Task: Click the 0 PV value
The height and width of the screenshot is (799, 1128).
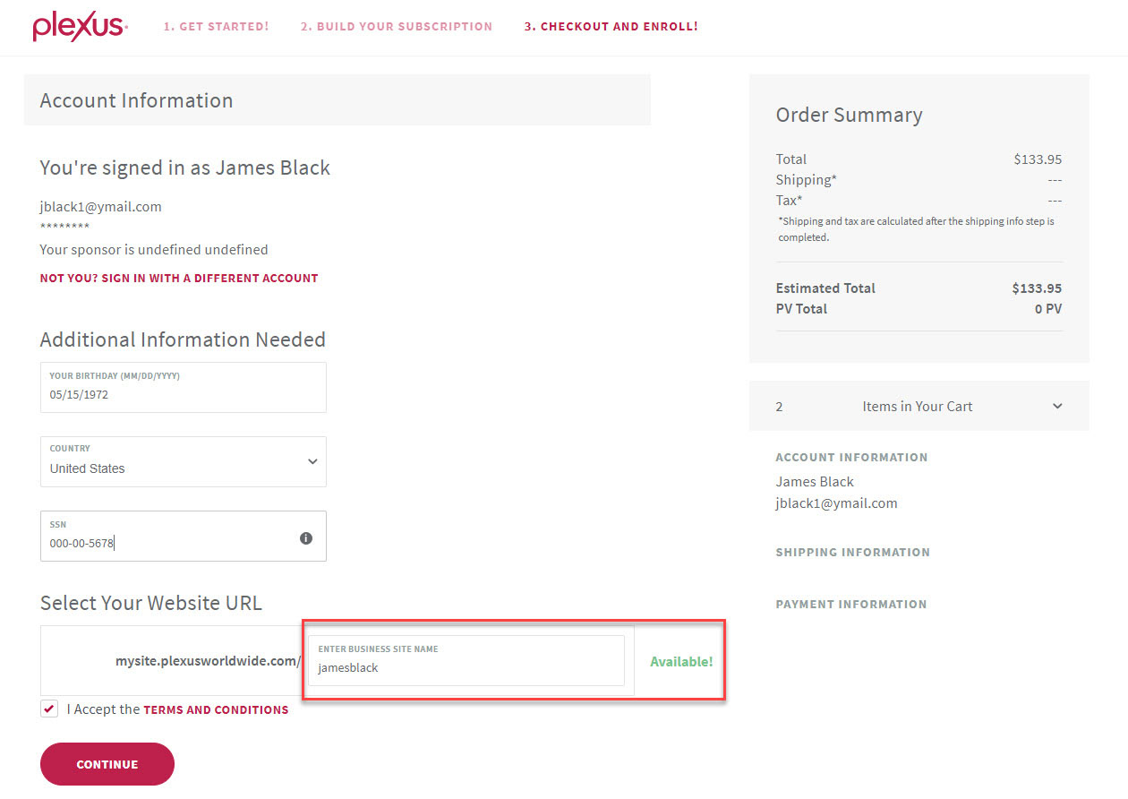Action: [x=1048, y=309]
